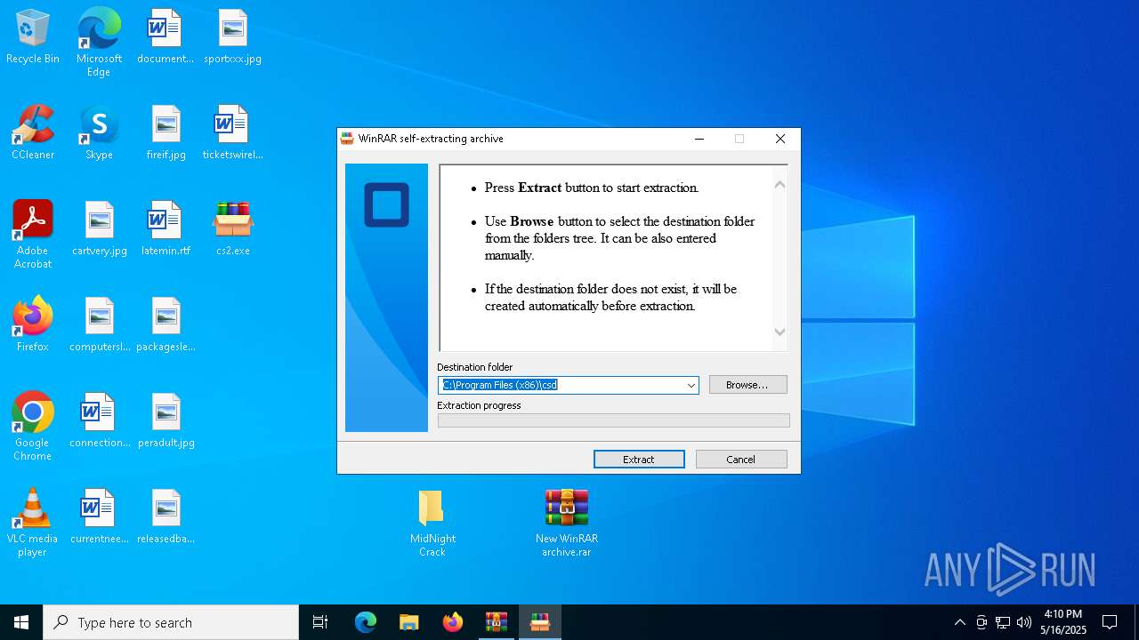Screen dimensions: 1139x640
Task: Select the document Word file icon
Action: tap(166, 37)
